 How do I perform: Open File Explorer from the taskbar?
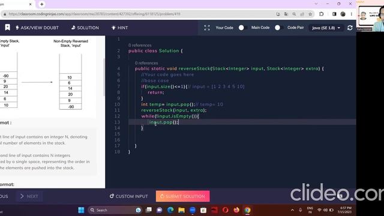(181, 210)
